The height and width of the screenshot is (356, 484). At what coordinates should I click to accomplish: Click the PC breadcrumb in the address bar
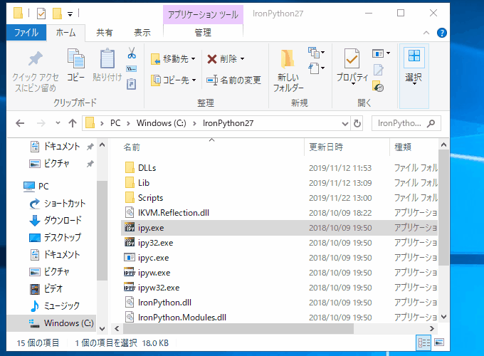tap(115, 123)
